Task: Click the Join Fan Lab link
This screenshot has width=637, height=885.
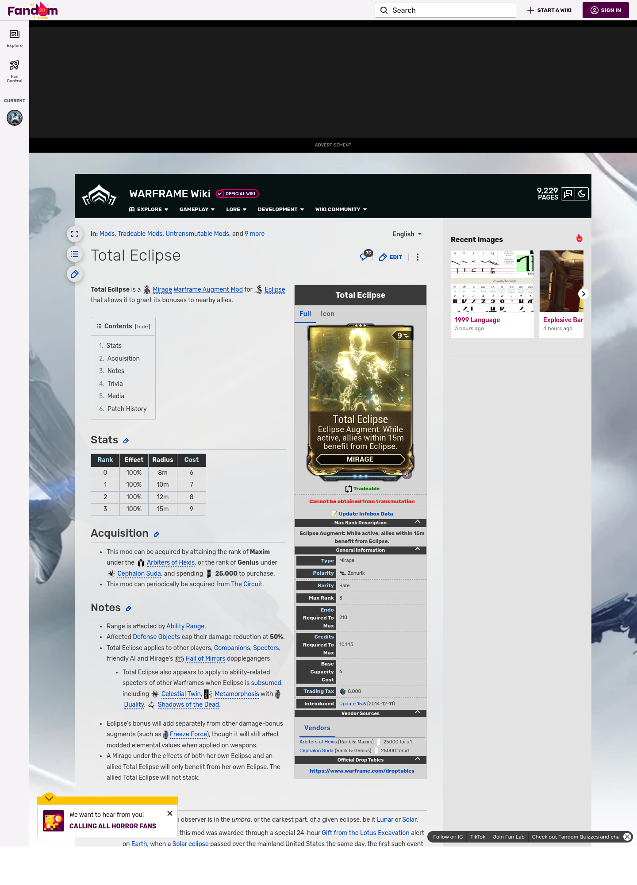Action: tap(509, 837)
